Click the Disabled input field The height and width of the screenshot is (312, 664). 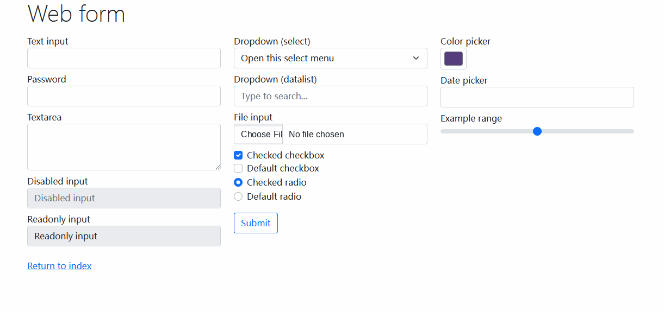click(124, 198)
